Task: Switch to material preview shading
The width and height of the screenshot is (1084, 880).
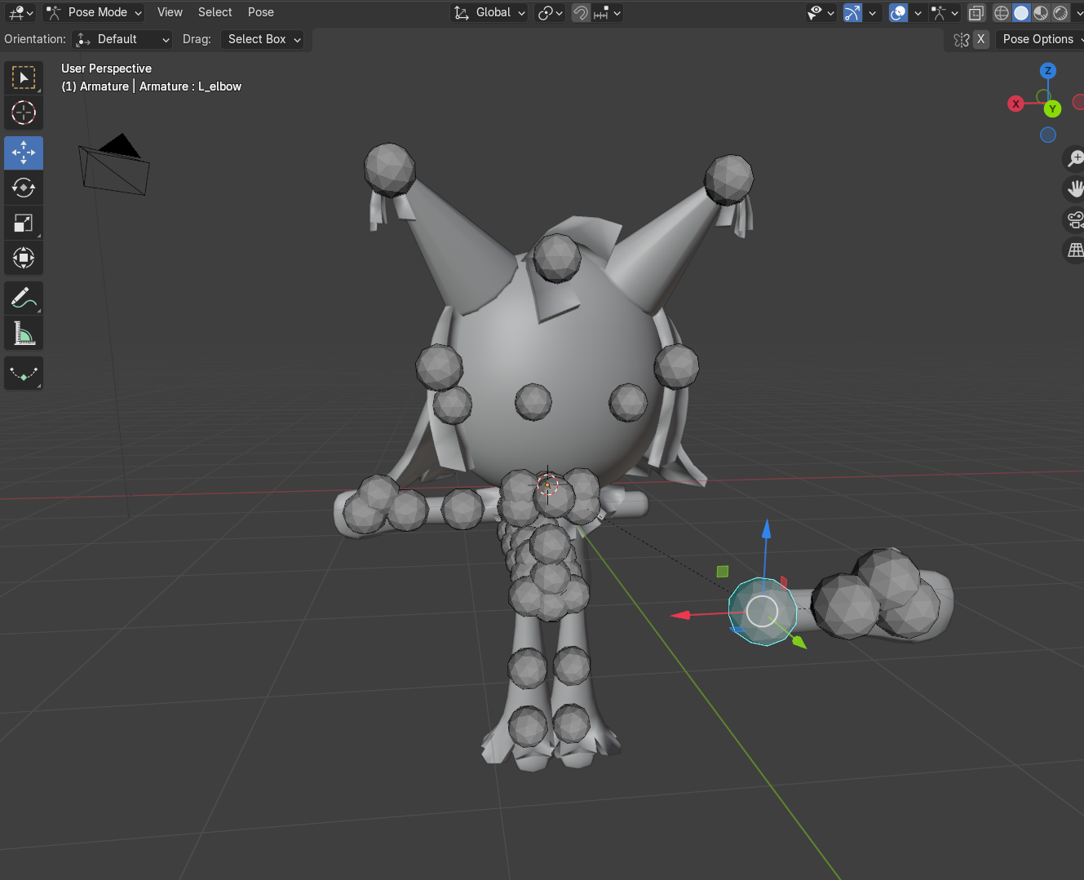Action: 1041,12
